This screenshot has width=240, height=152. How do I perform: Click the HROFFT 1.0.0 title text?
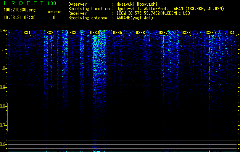(30, 3)
